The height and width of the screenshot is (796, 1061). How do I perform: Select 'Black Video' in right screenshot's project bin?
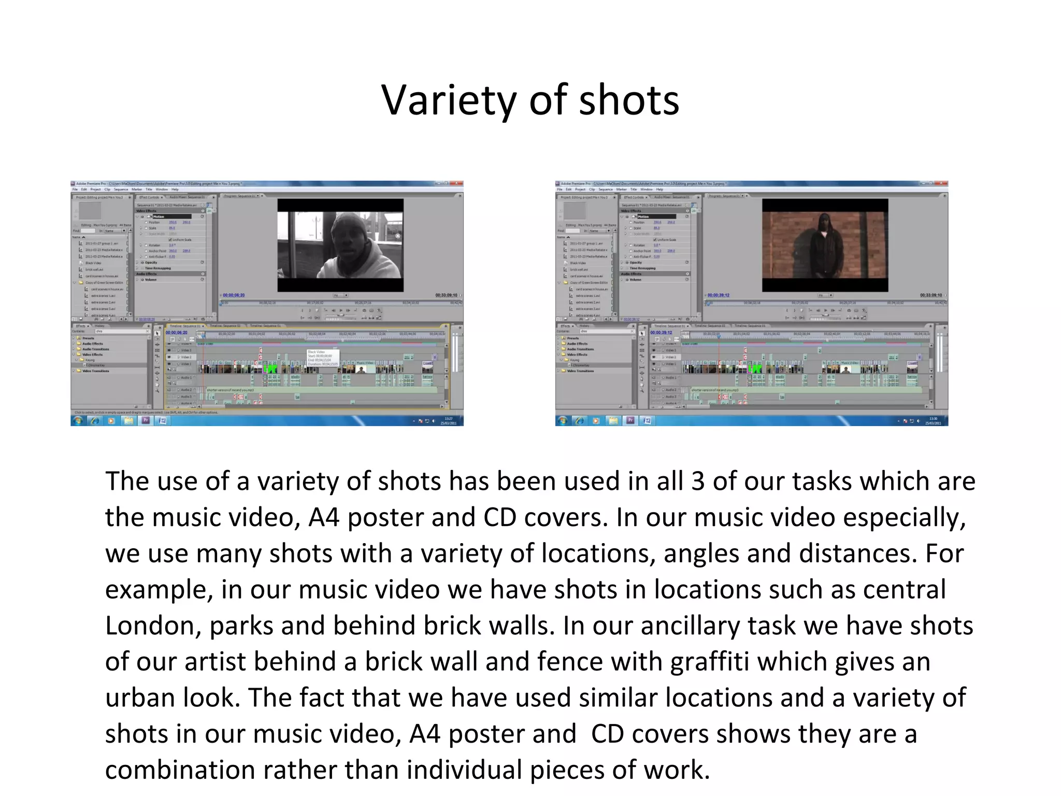[578, 263]
